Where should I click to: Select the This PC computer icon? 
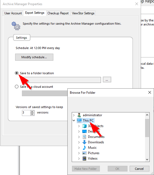(79, 121)
